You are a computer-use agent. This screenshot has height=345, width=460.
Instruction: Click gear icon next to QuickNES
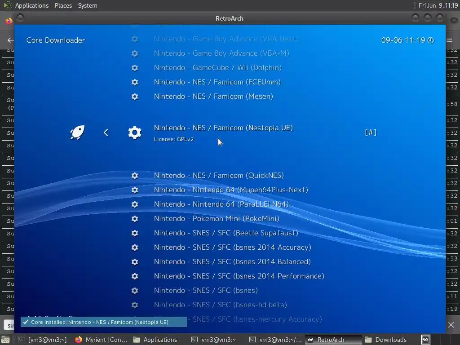135,176
